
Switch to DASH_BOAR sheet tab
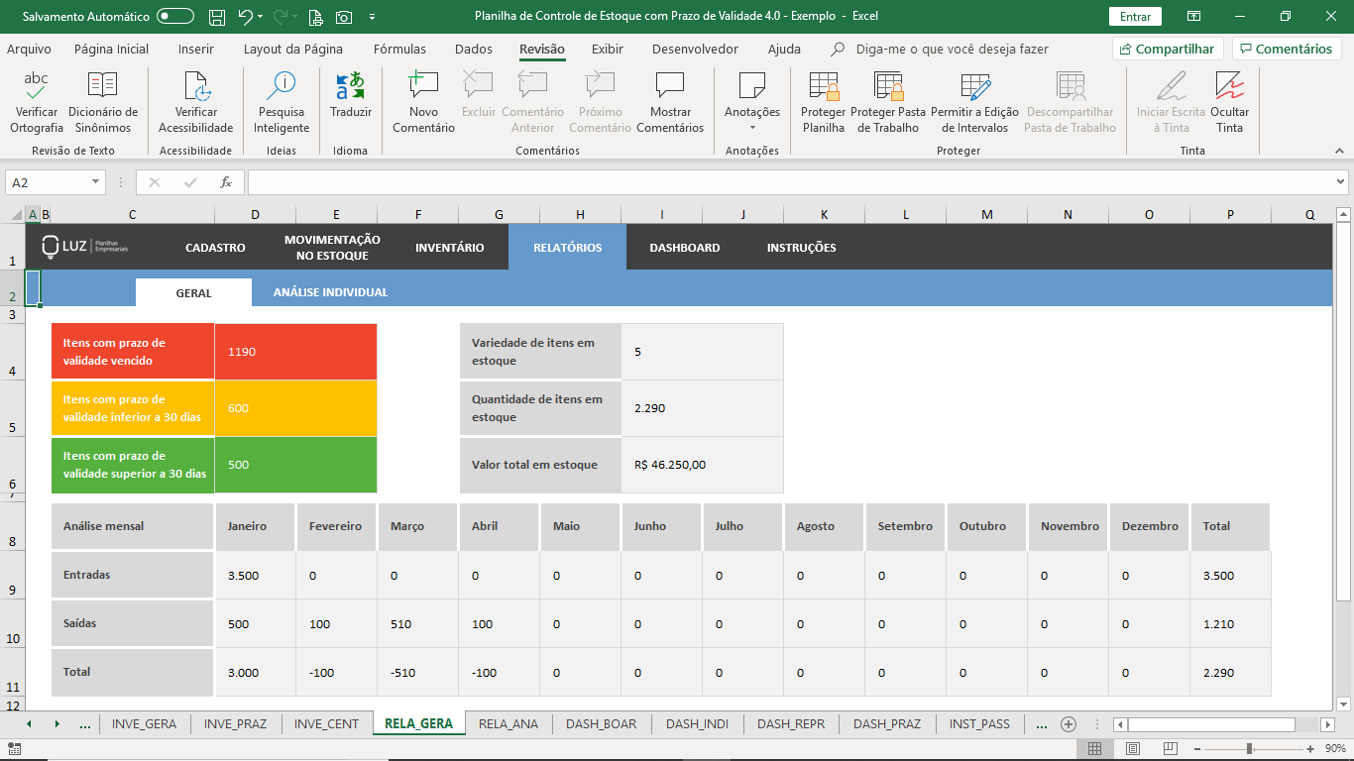[x=601, y=723]
